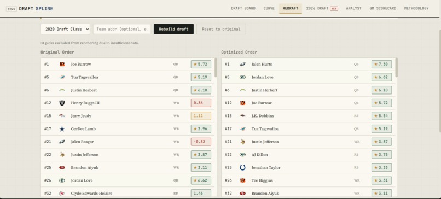Click Eagles logo beside Jalen Reagor

[62, 142]
